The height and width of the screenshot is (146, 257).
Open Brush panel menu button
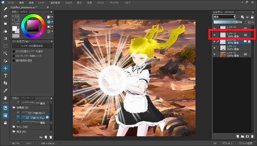coord(51,98)
